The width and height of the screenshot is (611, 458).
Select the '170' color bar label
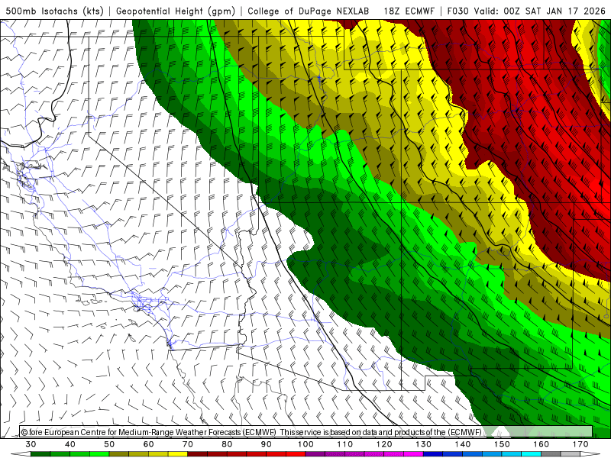pyautogui.click(x=580, y=444)
